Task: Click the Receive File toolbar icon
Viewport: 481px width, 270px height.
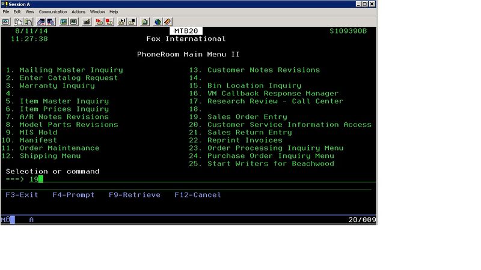Action: tap(52, 22)
